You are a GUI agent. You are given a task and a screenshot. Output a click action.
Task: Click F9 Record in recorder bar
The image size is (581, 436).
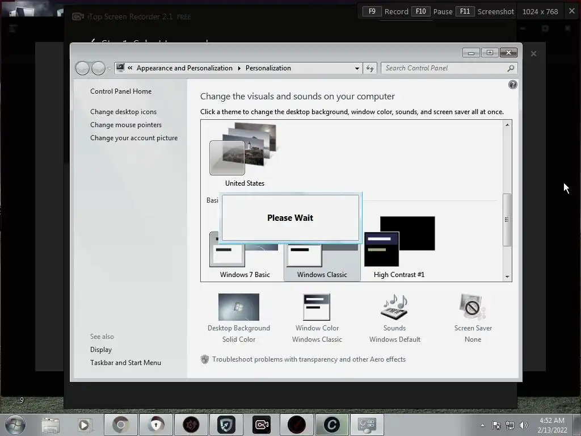[385, 11]
